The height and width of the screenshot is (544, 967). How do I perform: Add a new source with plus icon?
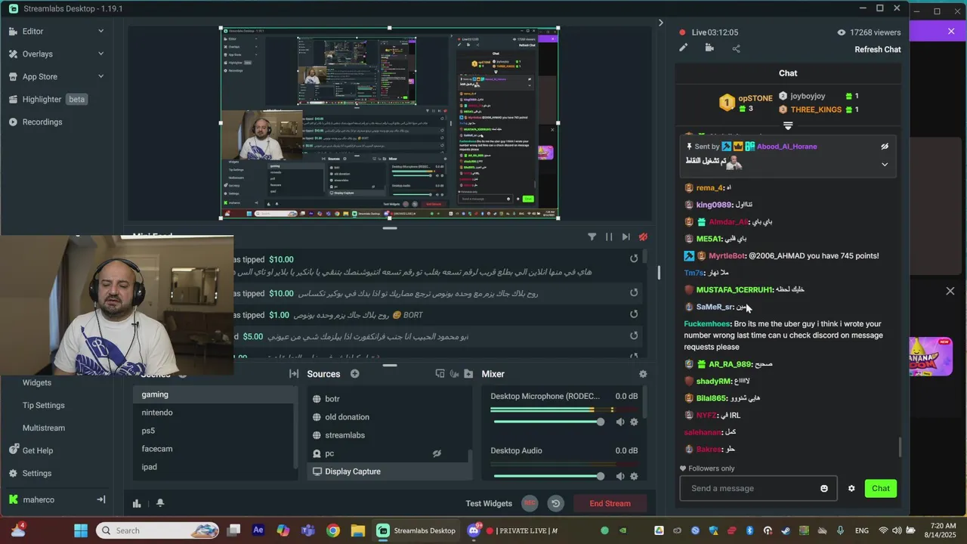pos(354,374)
